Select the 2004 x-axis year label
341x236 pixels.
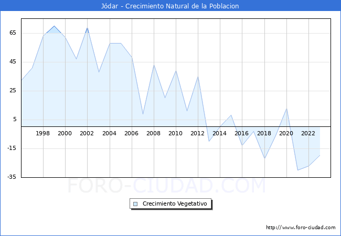pos(110,133)
